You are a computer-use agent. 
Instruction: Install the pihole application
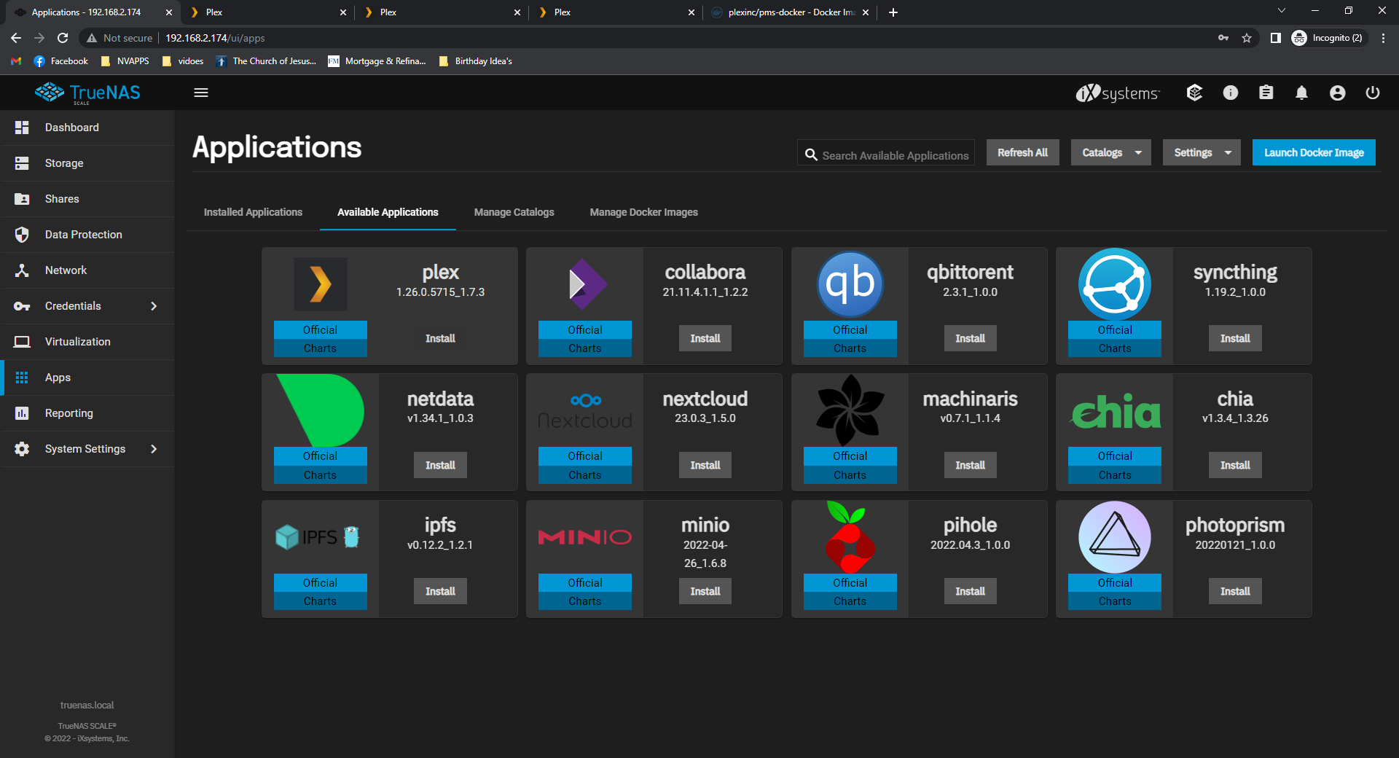click(x=970, y=591)
